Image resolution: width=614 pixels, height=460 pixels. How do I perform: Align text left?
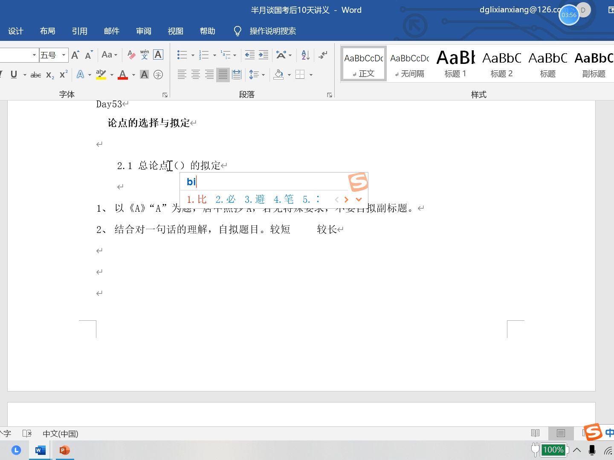182,75
